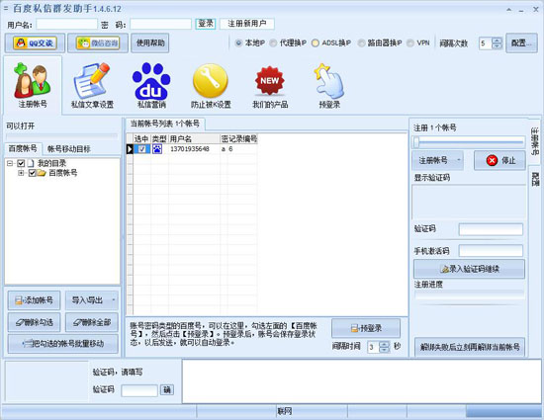Click 把勾选的帐号批量移动 button
The height and width of the screenshot is (420, 544).
62,344
